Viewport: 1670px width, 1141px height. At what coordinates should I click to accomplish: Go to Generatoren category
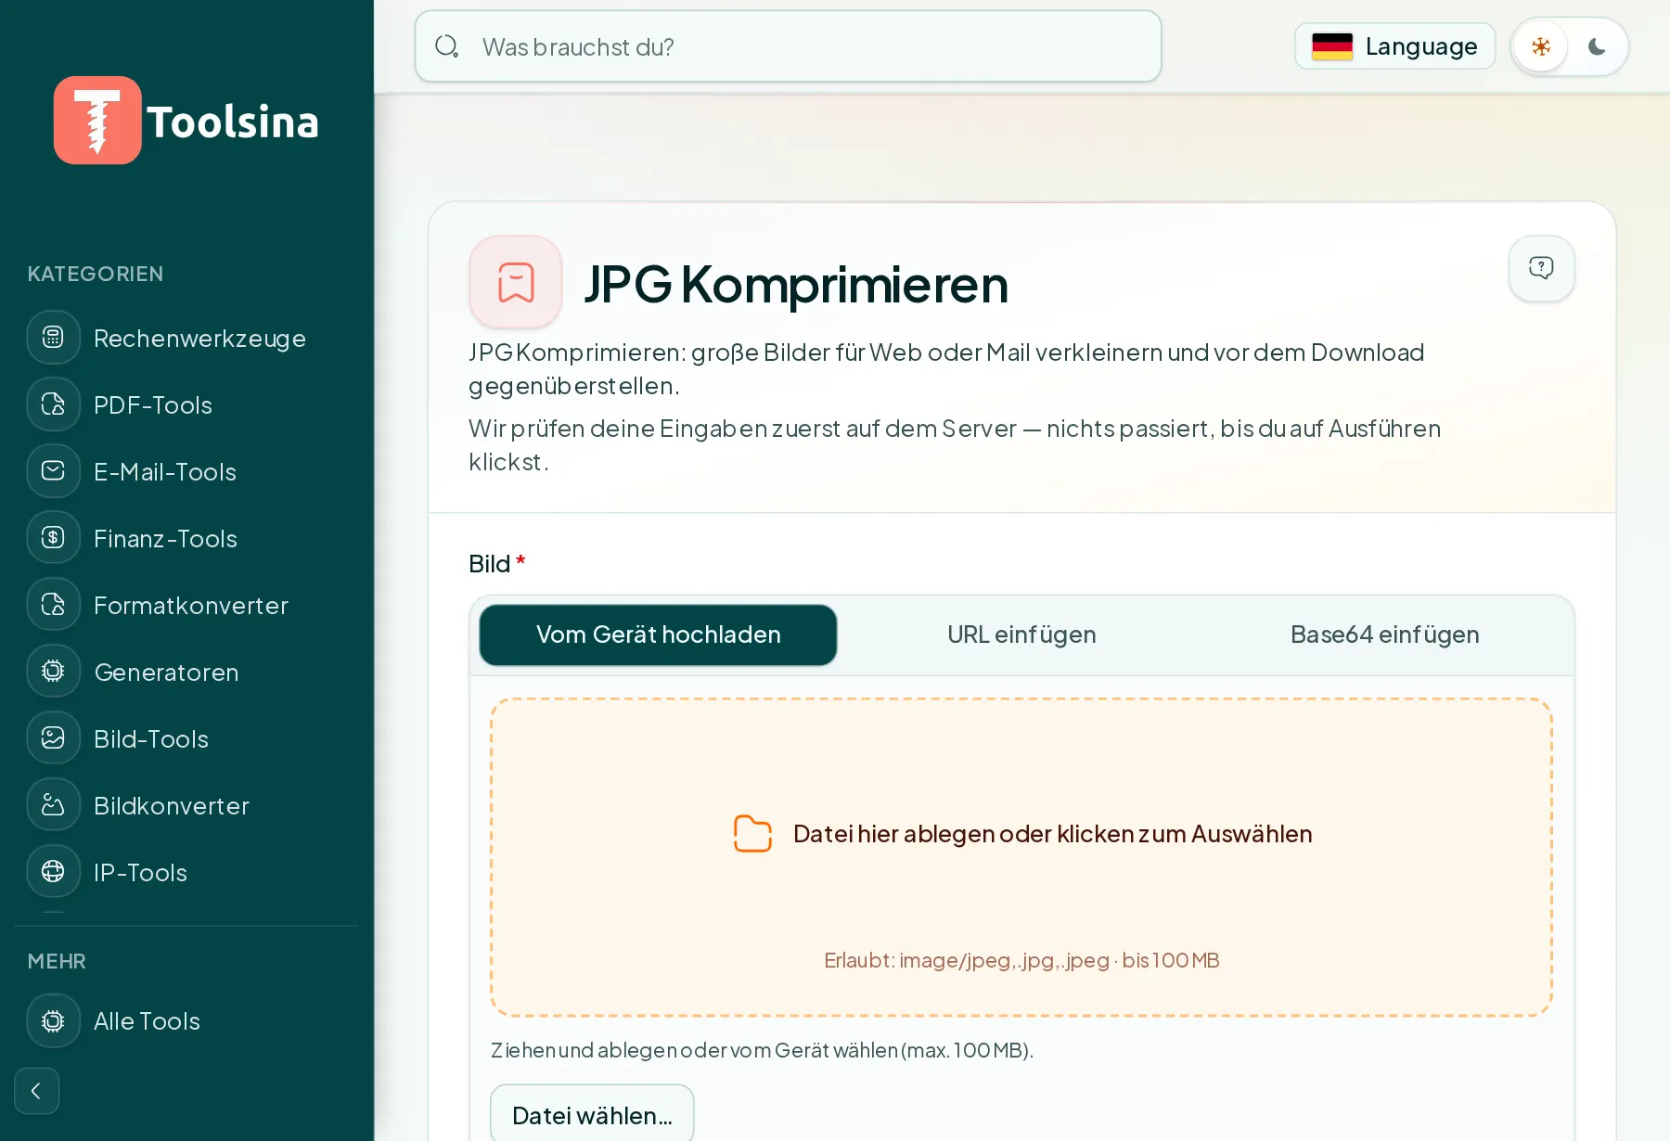point(166,672)
